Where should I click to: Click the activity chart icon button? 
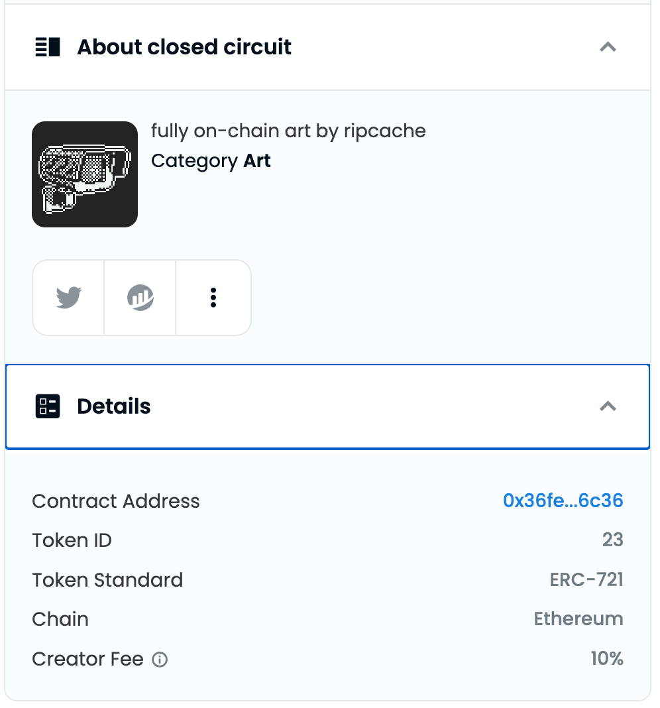pos(140,298)
